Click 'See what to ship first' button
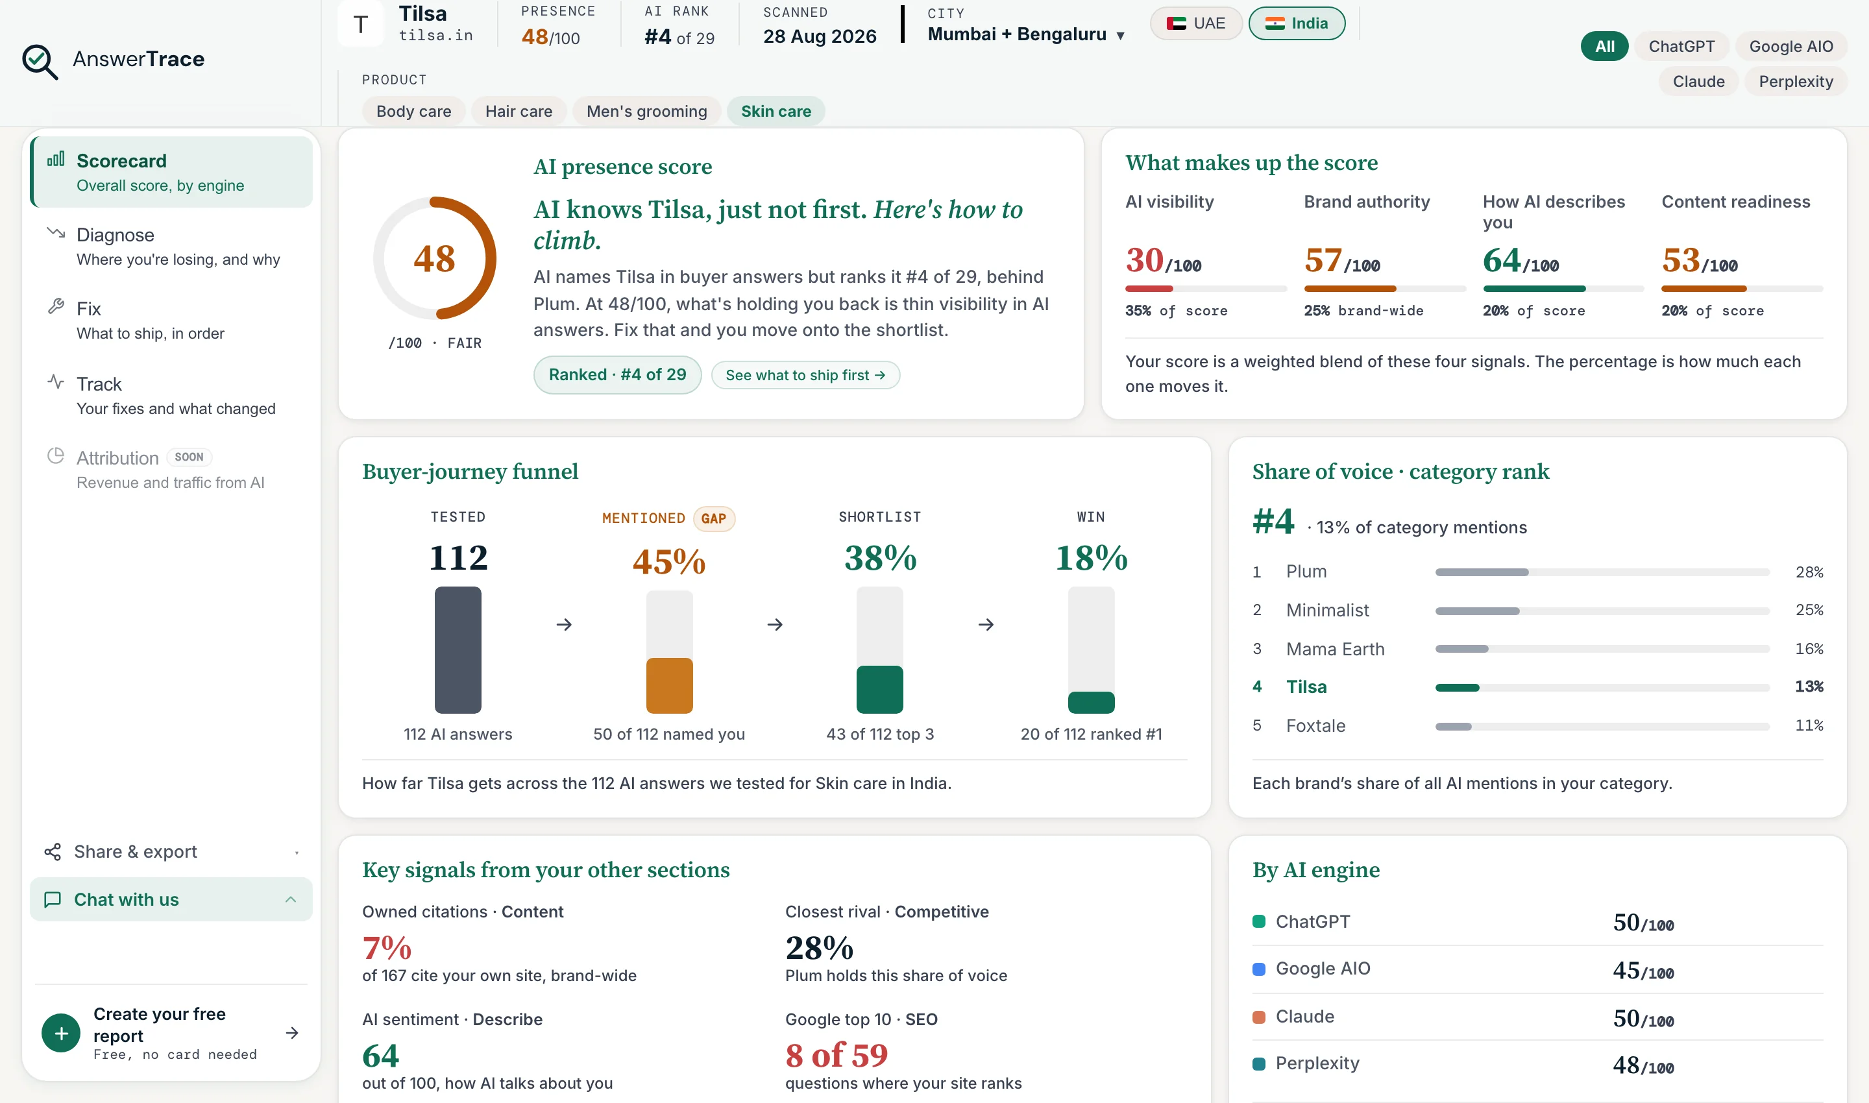 click(805, 376)
